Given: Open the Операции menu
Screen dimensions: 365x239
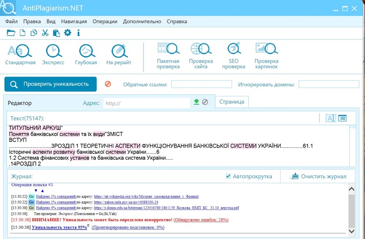Looking at the screenshot, I should tap(105, 22).
